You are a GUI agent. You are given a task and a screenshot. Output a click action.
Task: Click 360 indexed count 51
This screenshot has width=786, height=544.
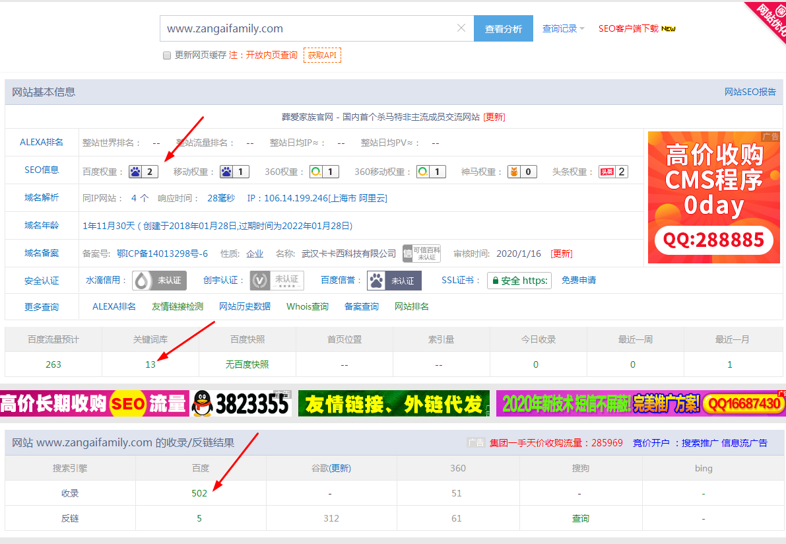click(x=456, y=493)
